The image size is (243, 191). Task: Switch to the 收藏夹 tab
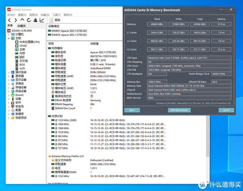coord(21,26)
